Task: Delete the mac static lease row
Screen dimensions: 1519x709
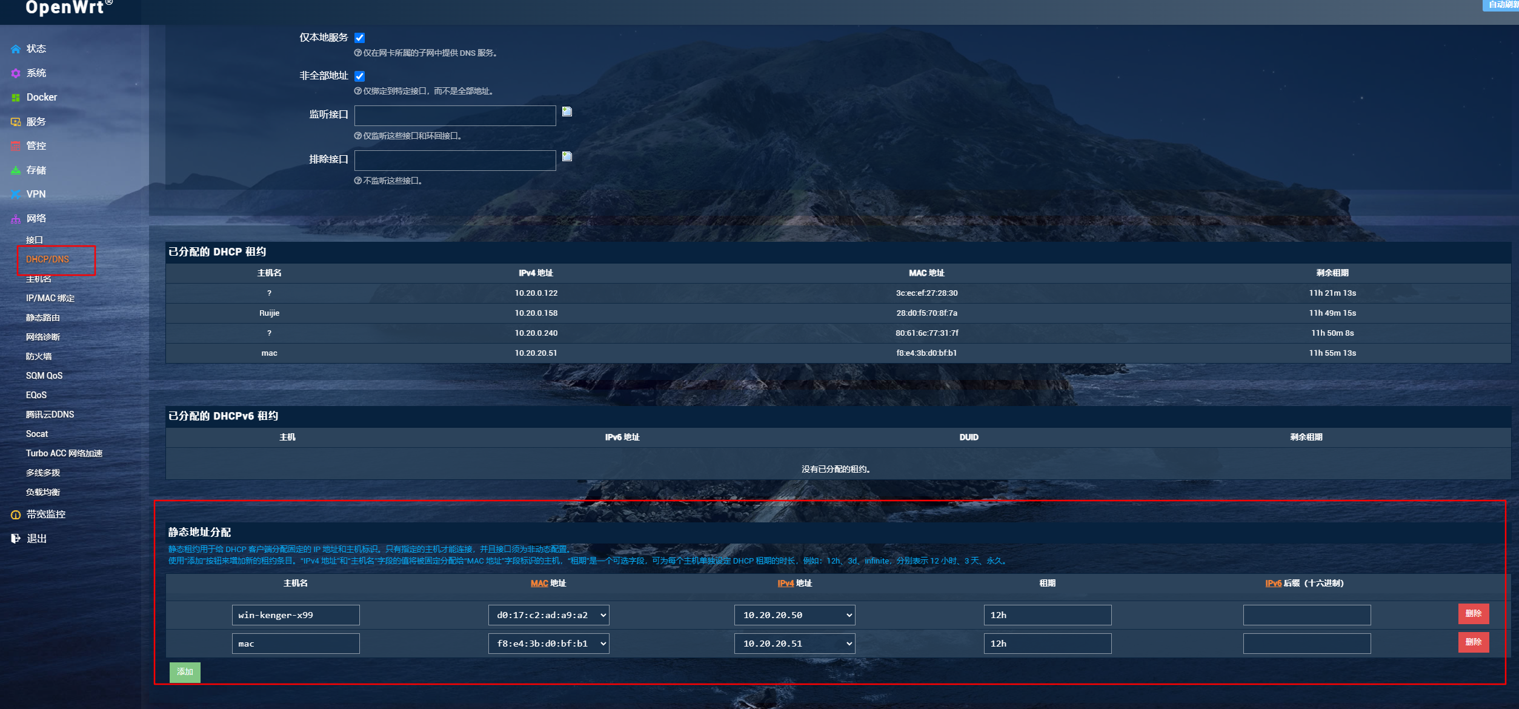Action: pyautogui.click(x=1473, y=642)
